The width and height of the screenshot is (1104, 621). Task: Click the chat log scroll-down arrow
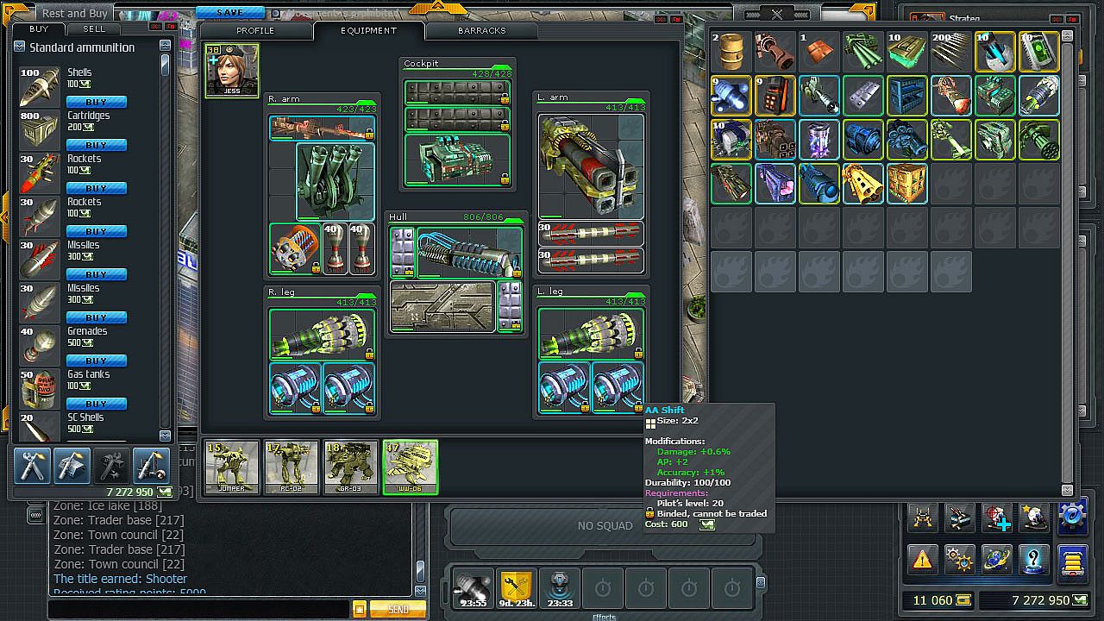click(x=420, y=591)
